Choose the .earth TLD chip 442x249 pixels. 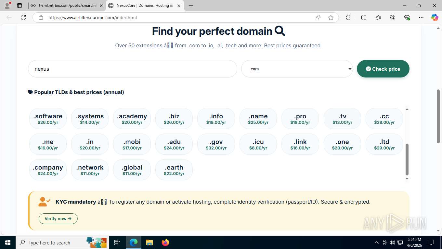[174, 170]
